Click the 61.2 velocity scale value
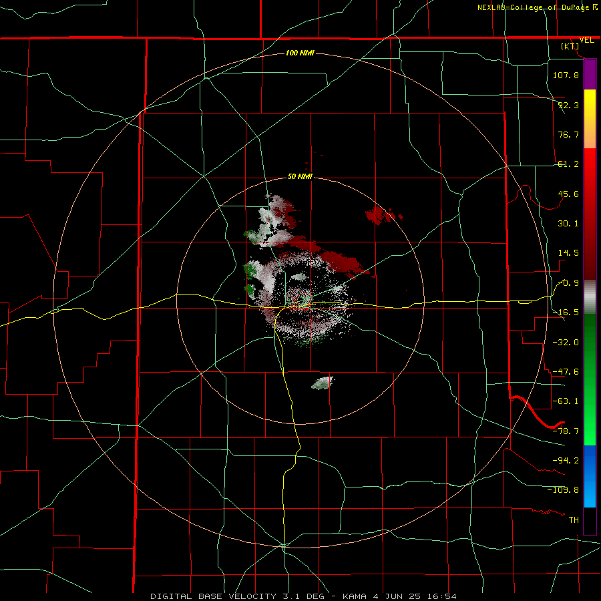601x601 pixels. (568, 164)
